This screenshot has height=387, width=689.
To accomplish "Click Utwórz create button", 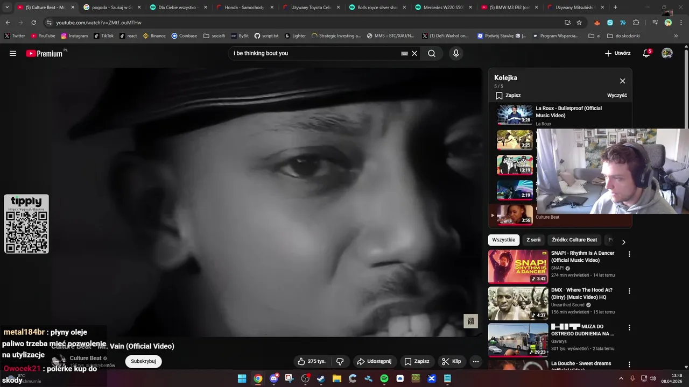I will (x=617, y=53).
